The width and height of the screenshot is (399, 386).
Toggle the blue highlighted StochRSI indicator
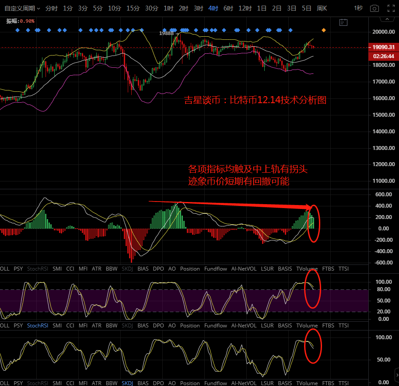[x=38, y=326]
